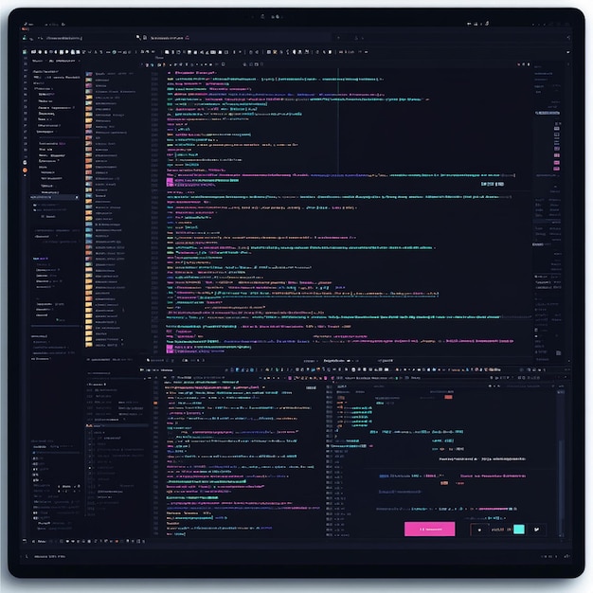Click the key icon next to the top tab
The image size is (593, 593).
point(138,37)
